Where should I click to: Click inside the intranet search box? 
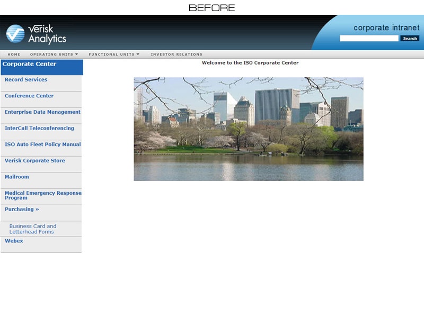pos(368,38)
